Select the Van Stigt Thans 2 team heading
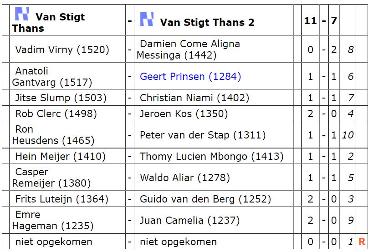This screenshot has width=378, height=252. [207, 22]
